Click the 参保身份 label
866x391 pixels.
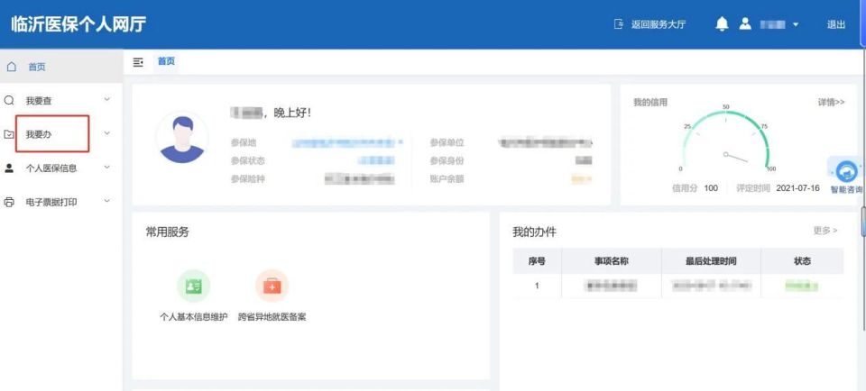[x=447, y=160]
